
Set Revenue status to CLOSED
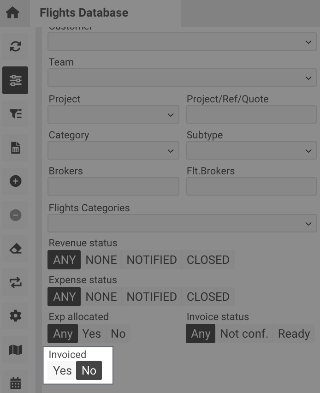tap(208, 260)
